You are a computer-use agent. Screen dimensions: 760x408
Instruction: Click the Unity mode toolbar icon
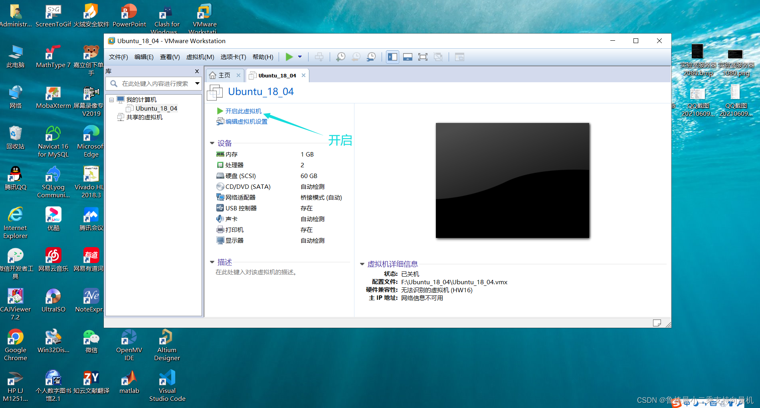(438, 57)
